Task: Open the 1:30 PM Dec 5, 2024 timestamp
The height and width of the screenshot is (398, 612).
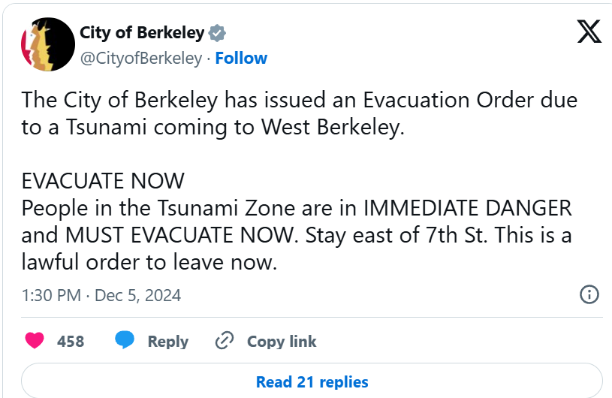Action: coord(101,295)
